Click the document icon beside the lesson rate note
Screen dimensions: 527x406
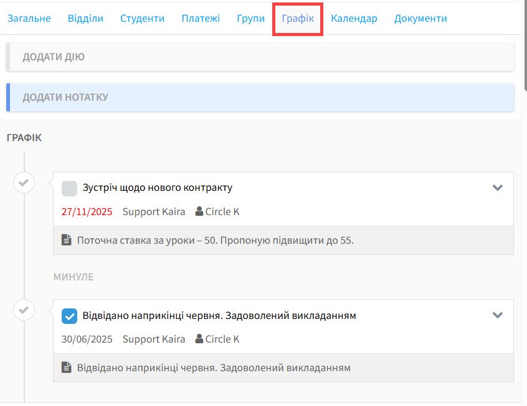(x=66, y=240)
